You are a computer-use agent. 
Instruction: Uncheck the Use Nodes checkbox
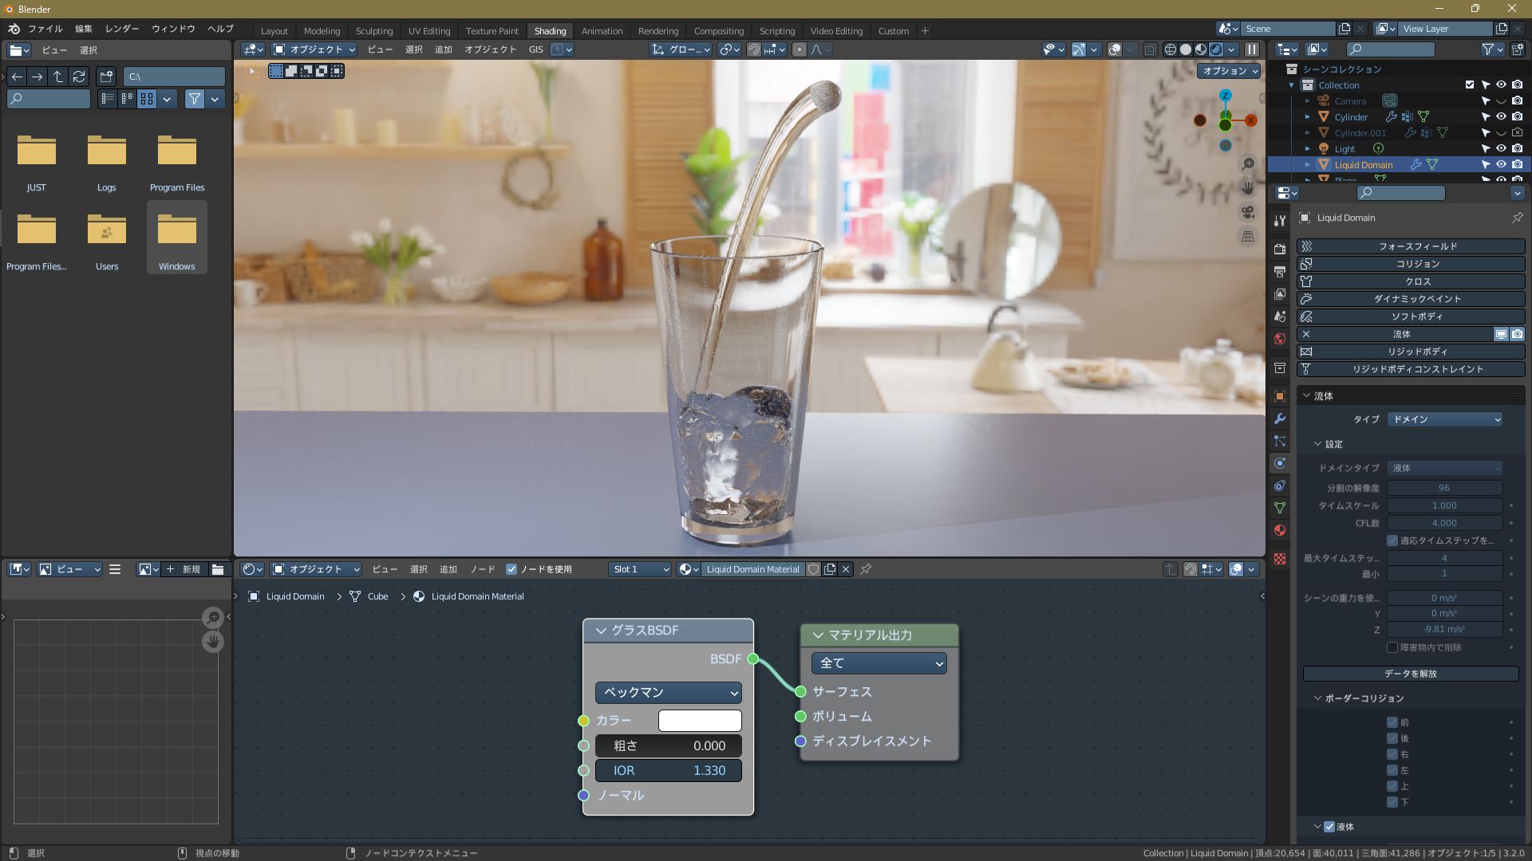[x=511, y=569]
